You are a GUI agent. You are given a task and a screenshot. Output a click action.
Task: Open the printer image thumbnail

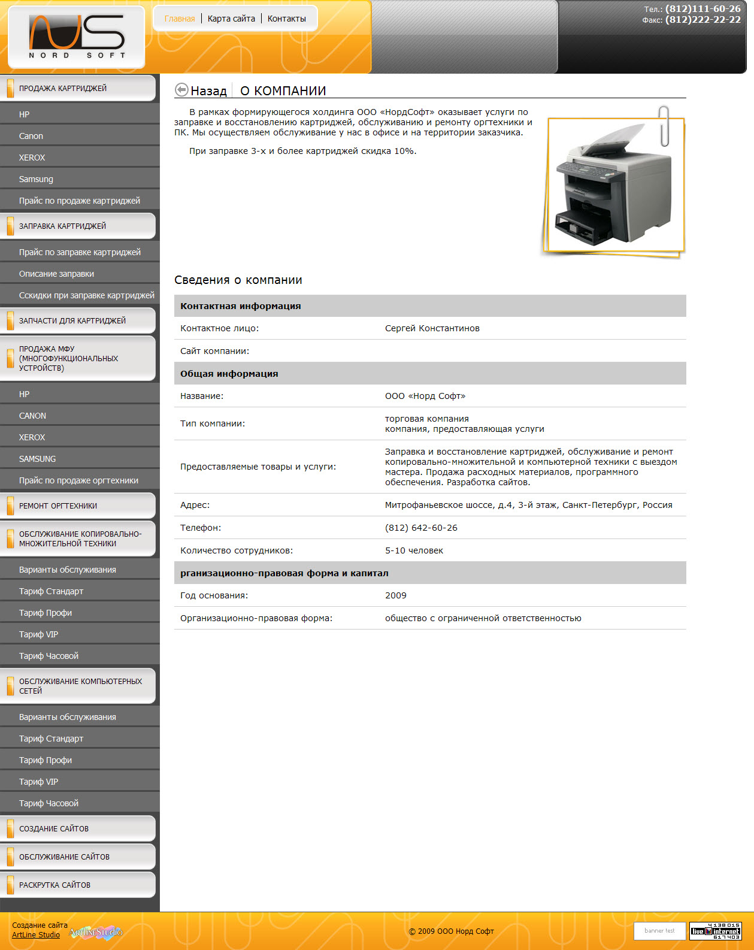tap(614, 183)
